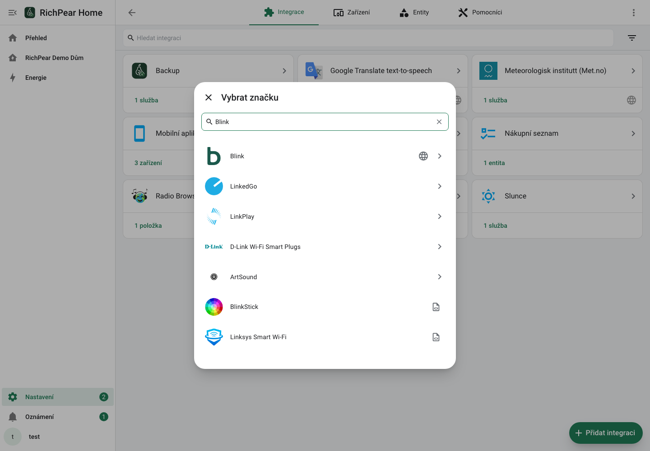Open Oznámení in the sidebar
The image size is (650, 451).
click(58, 417)
